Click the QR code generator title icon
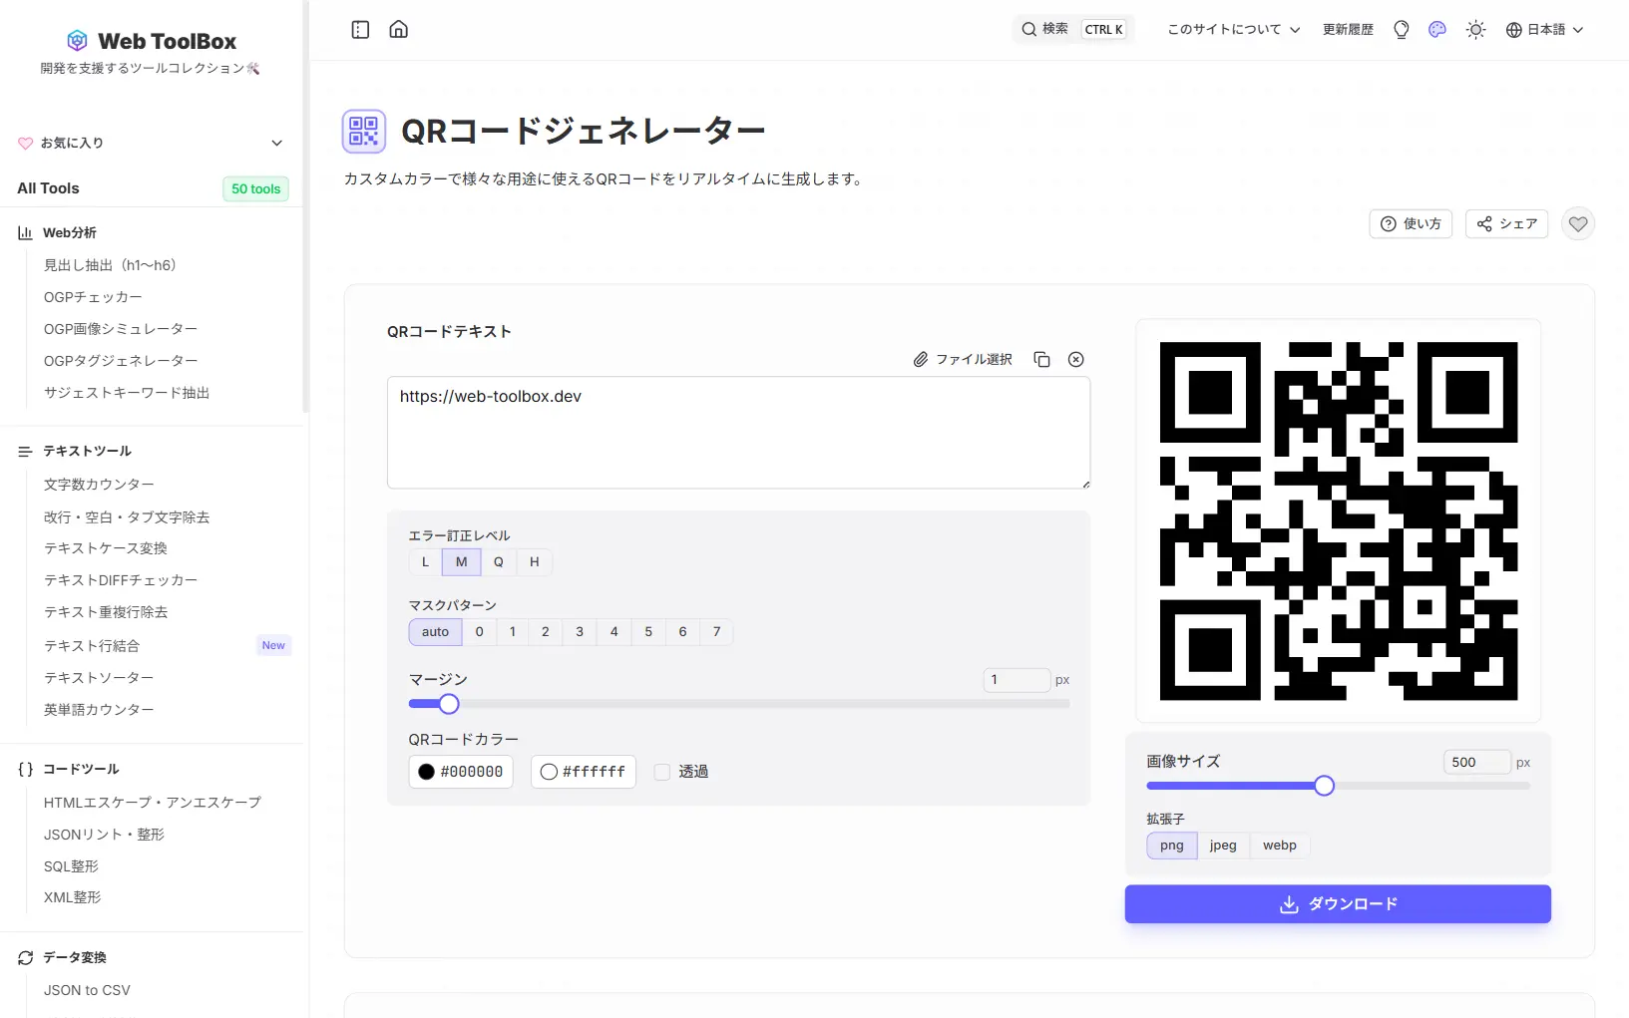The width and height of the screenshot is (1629, 1018). click(364, 132)
